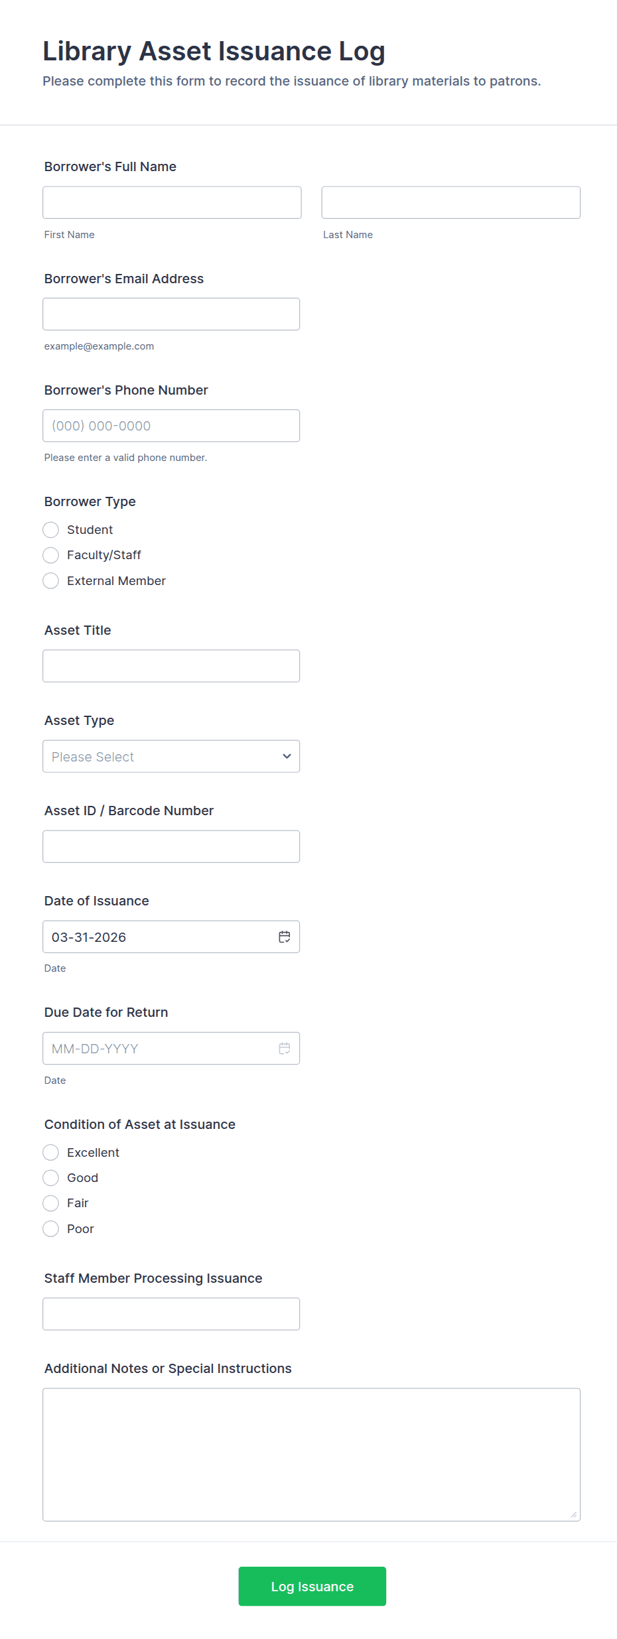Screen dimensions: 617x1639
Task: Open the Due Date calendar picker icon
Action: 285,1048
